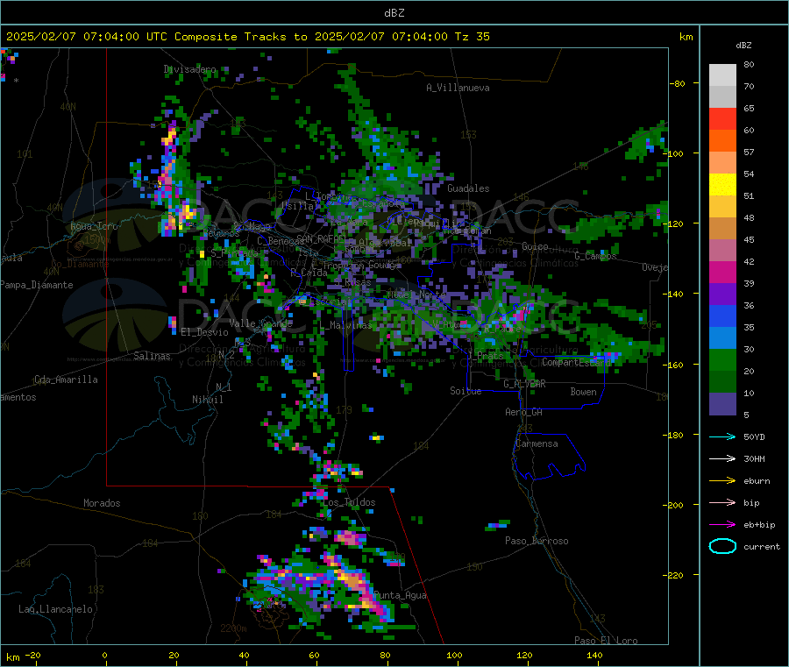Click the Goico place label
The height and width of the screenshot is (667, 789).
tap(535, 247)
